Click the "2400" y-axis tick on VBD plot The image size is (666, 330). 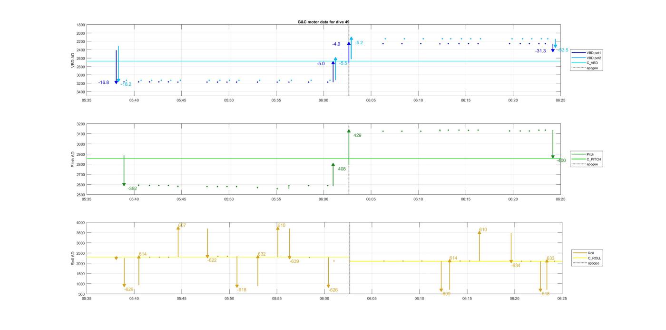(x=81, y=50)
